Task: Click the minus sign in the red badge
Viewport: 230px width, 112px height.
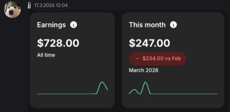Action: pos(137,59)
